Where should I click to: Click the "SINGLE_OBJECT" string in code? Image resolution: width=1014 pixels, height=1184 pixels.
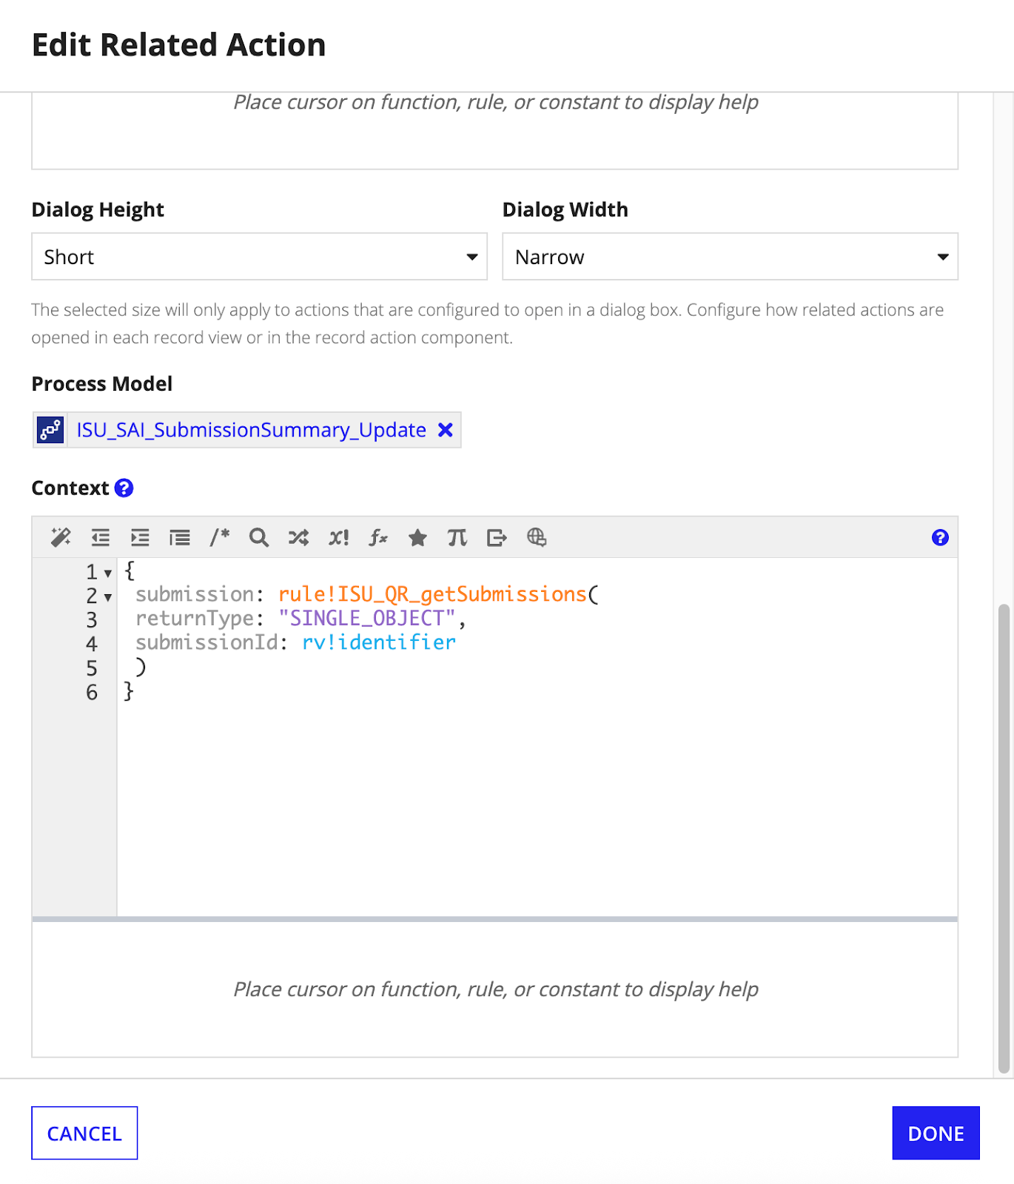[367, 618]
